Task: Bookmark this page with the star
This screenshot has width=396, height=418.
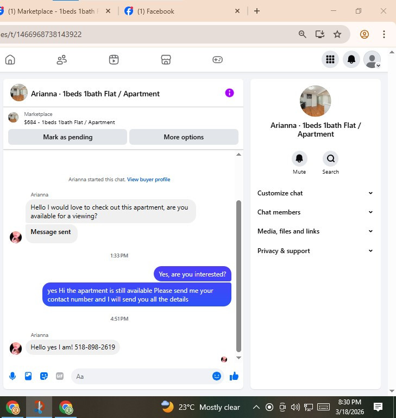Action: tap(337, 34)
